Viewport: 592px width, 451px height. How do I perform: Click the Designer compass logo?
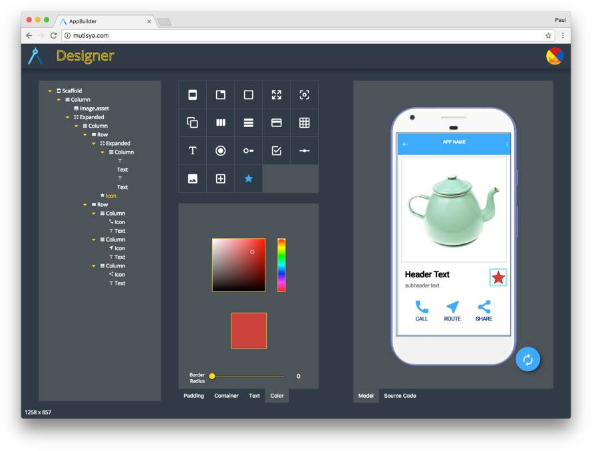tap(35, 56)
